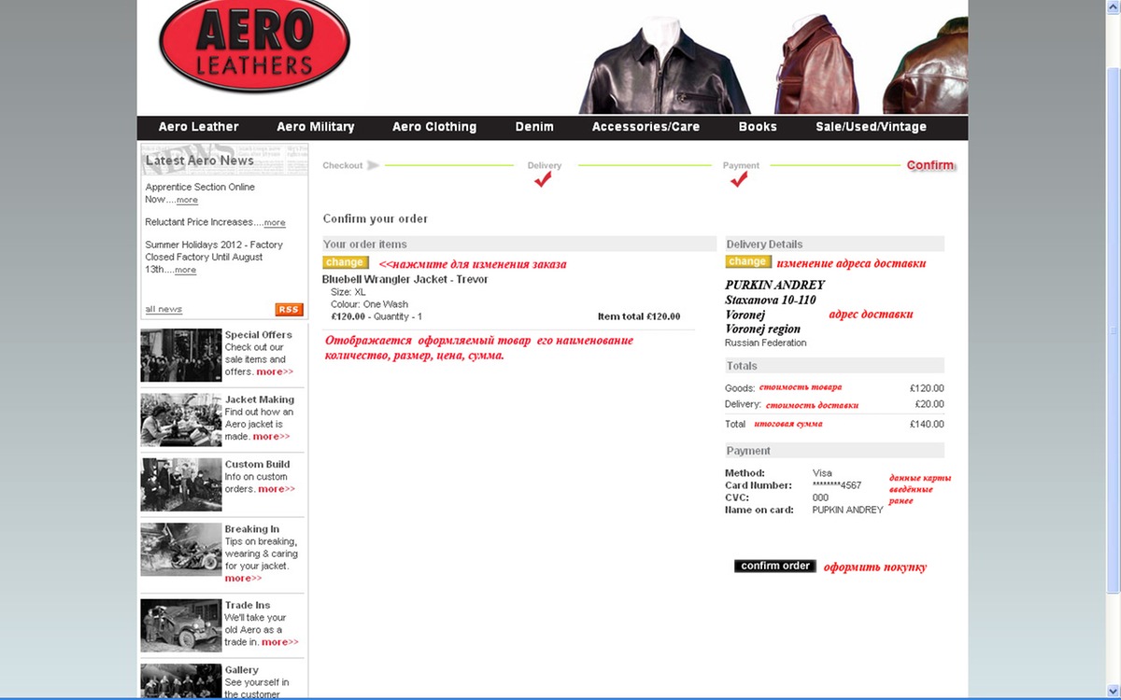Go to the Aero Military menu item
This screenshot has height=700, width=1121.
315,127
